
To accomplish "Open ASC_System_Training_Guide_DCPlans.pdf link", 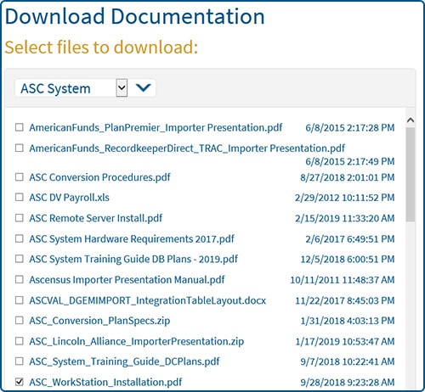I will tap(124, 361).
